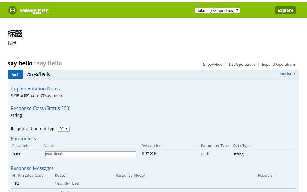
Task: Click the 'Headers' column header
Action: coord(265,175)
